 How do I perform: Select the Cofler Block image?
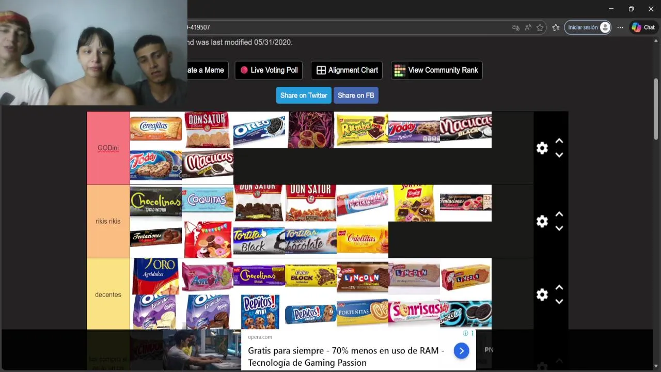(x=311, y=276)
